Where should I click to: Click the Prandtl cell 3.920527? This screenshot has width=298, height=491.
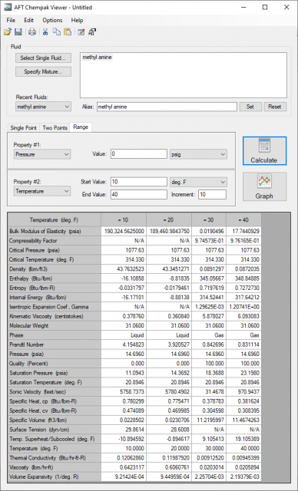point(169,344)
